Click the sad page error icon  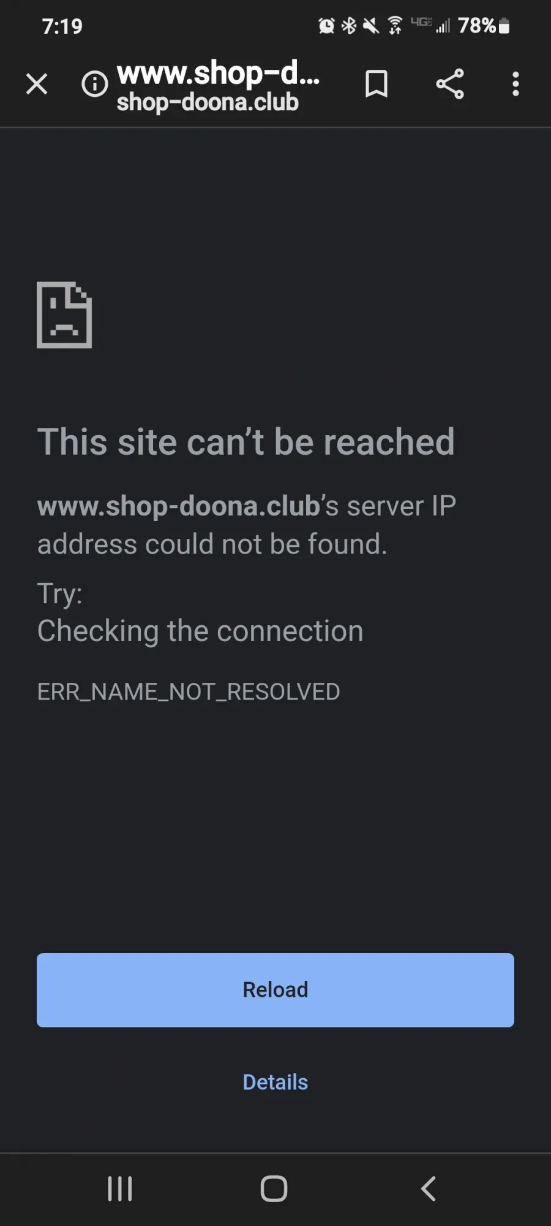64,315
